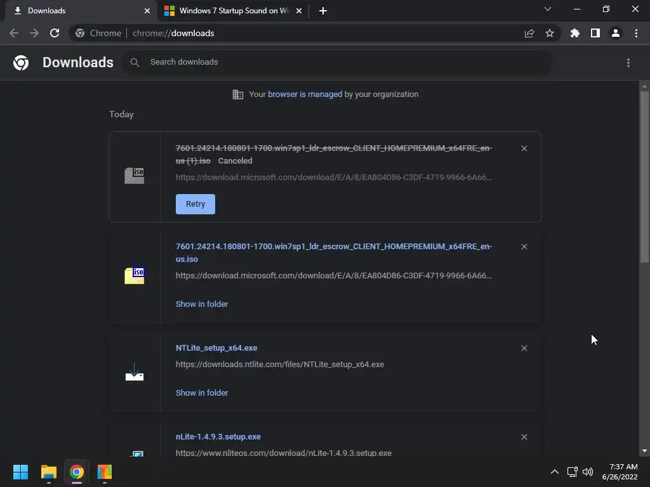Screen dimensions: 650x487
Task: Share this page icon in address bar
Action: 529,33
